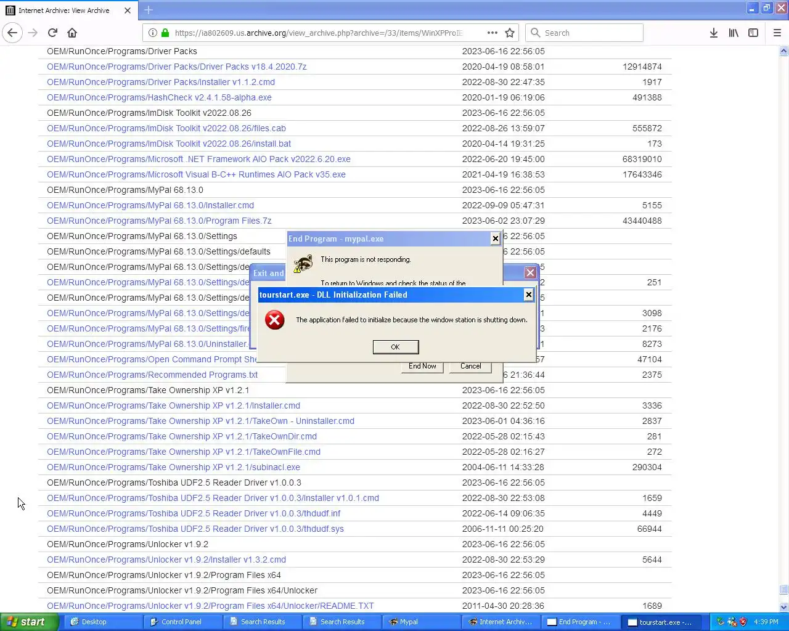Close the tourstart.exe error dialog
This screenshot has height=631, width=789.
click(528, 295)
